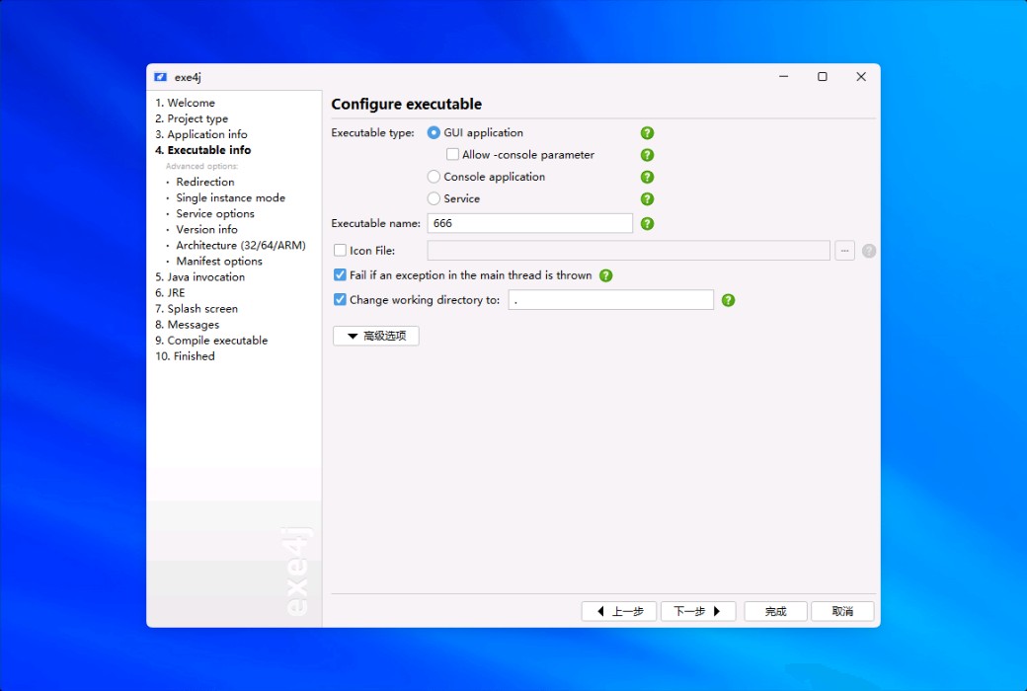Open help for Service option
This screenshot has height=691, width=1027.
pos(647,199)
